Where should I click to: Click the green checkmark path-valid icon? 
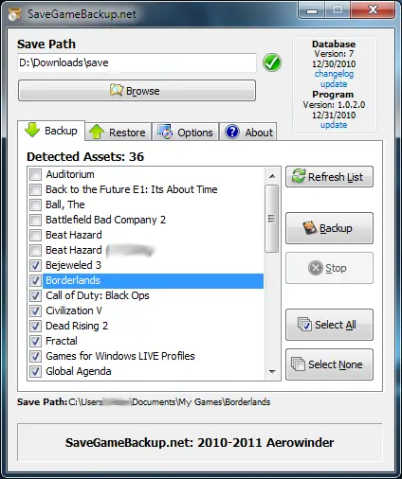point(271,62)
